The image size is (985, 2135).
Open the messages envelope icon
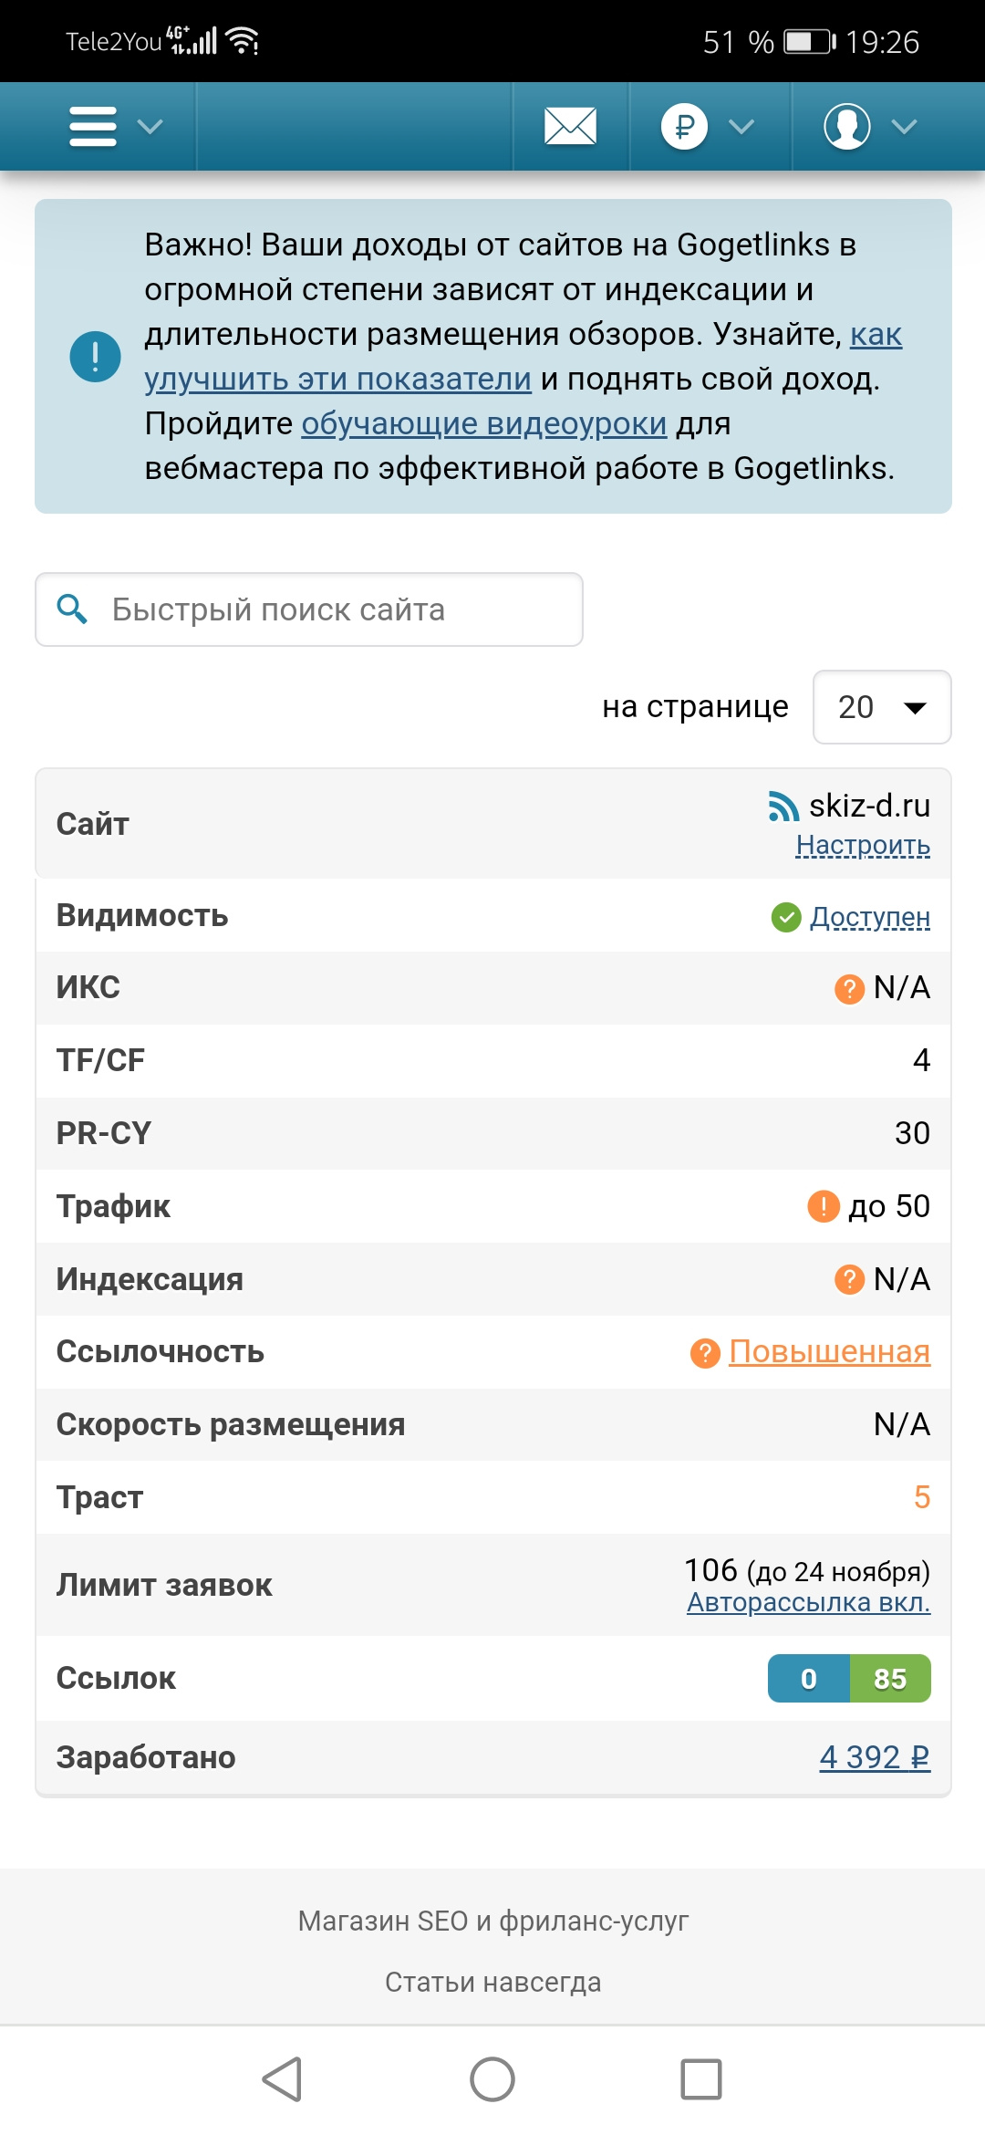tap(570, 126)
